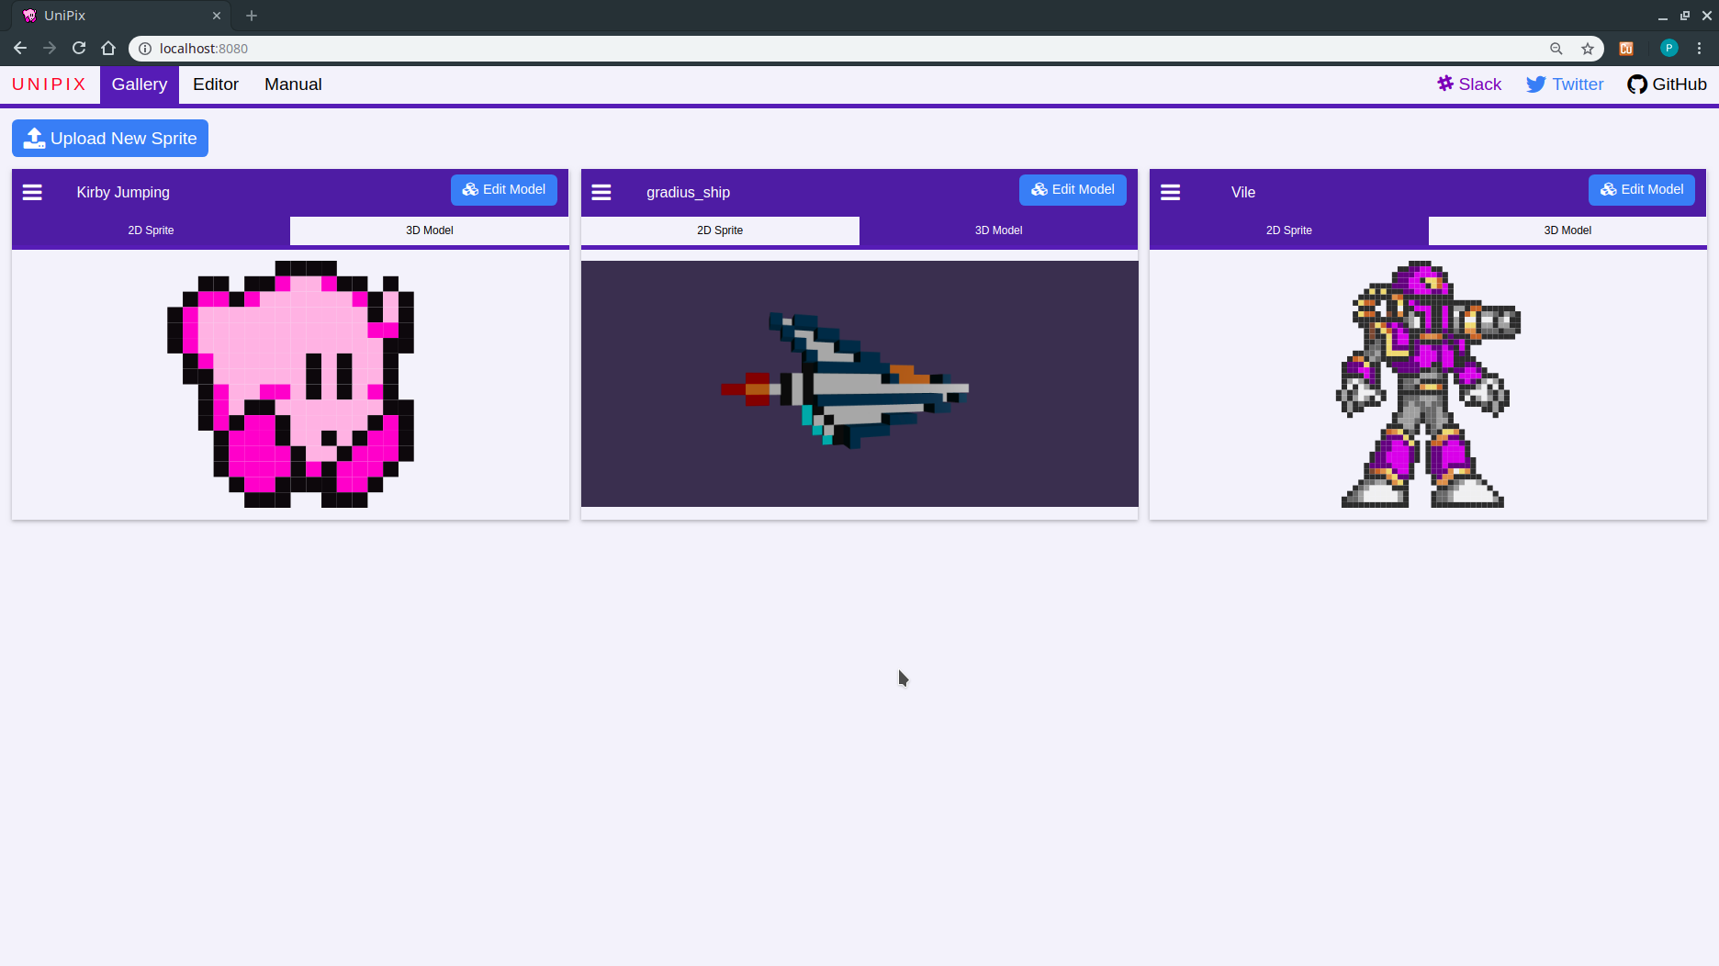Open the browser profile menu

click(1668, 49)
